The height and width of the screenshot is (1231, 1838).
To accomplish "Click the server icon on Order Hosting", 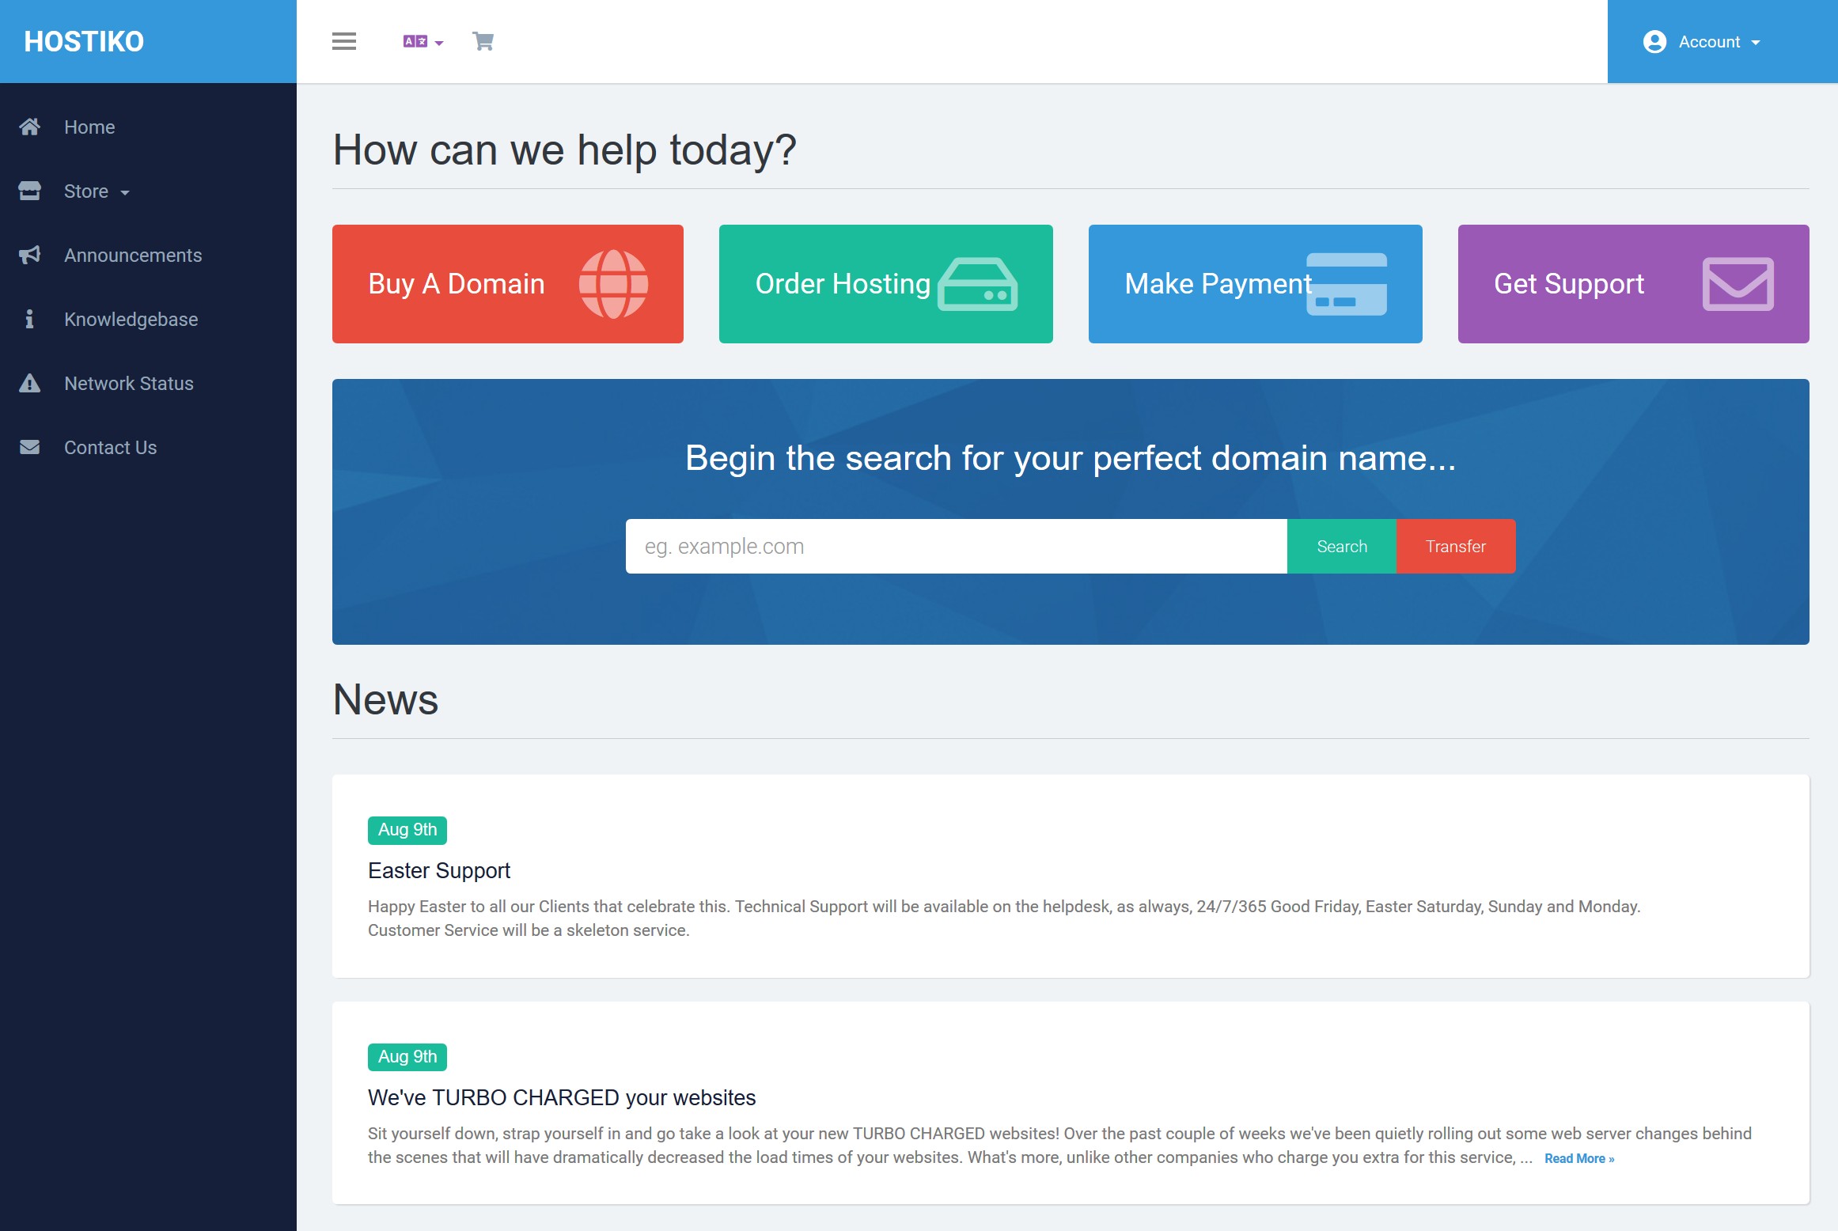I will [x=978, y=284].
